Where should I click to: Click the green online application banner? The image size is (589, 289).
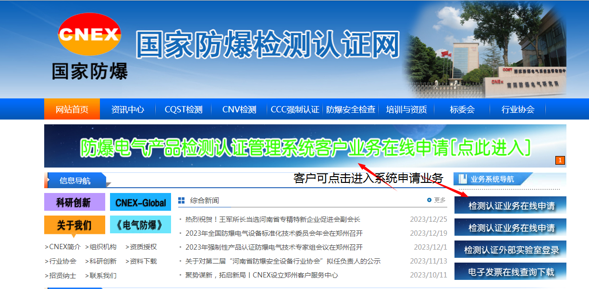[x=305, y=146]
